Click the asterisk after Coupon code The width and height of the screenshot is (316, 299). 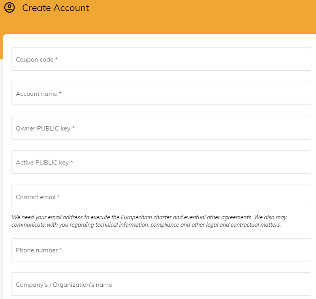[x=56, y=59]
